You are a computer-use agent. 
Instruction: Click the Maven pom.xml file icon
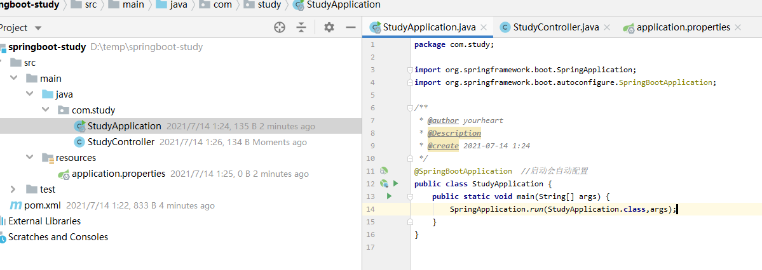16,205
